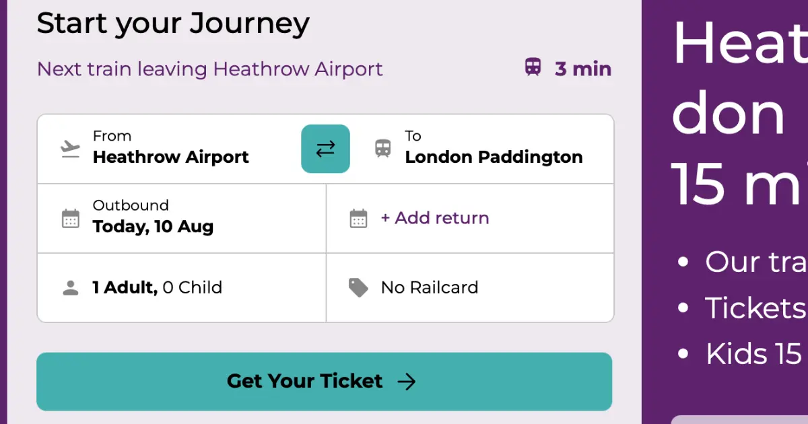
Task: Click the 3 min next train indicator
Action: tap(568, 69)
